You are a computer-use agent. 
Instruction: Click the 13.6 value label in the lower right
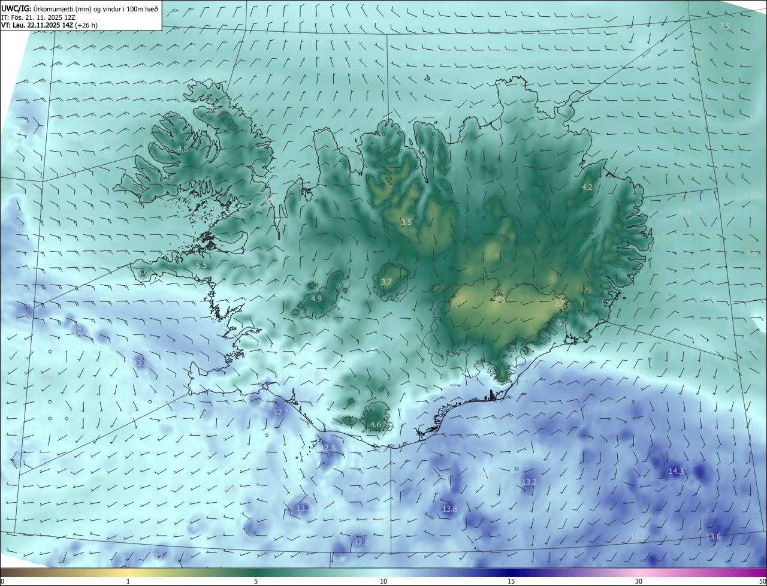(713, 536)
